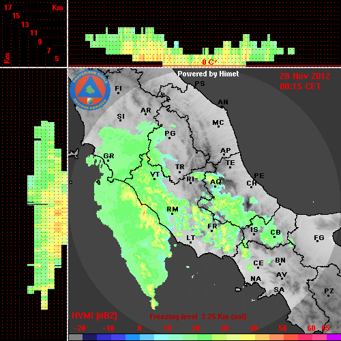Click the LT city label
Image resolution: width=341 pixels, height=341 pixels.
191,238
